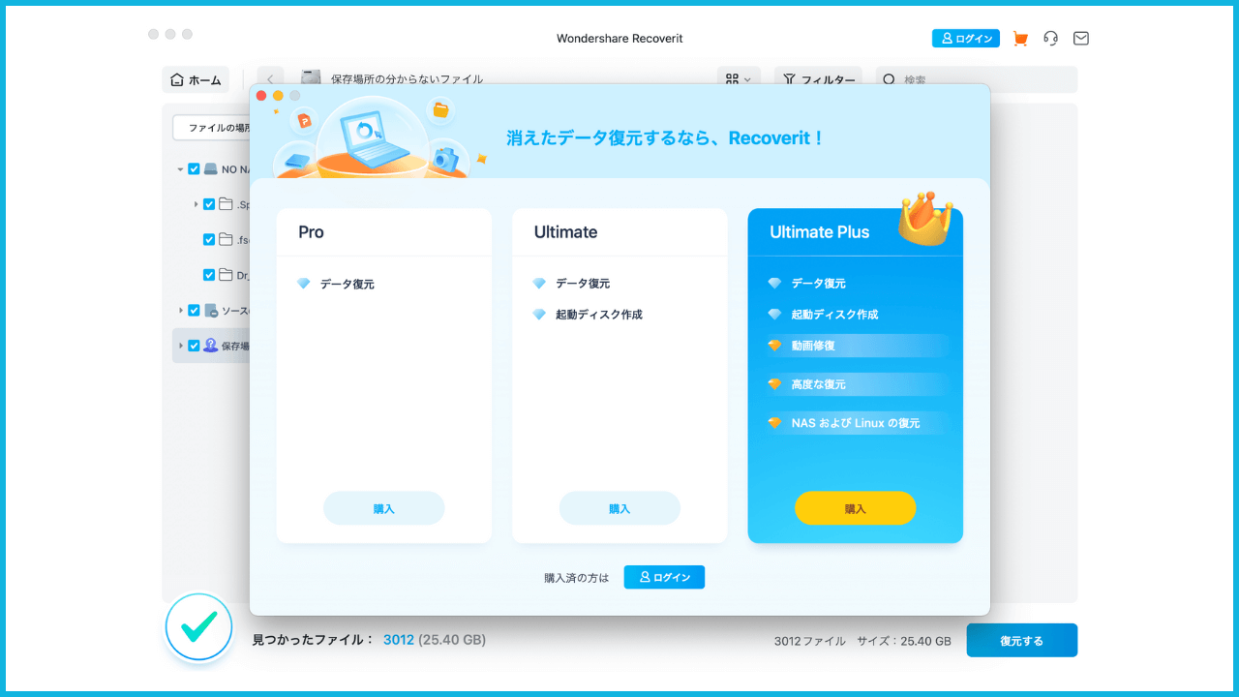This screenshot has height=697, width=1239.
Task: Click the drive icon beside 保存場所の分からないファイル
Action: (x=311, y=78)
